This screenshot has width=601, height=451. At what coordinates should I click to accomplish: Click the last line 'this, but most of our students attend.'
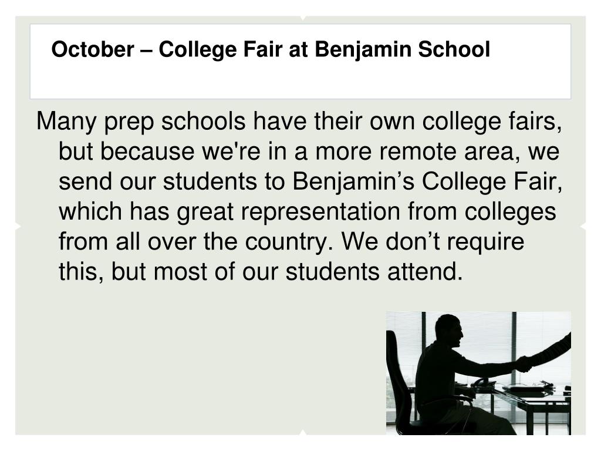(x=261, y=271)
